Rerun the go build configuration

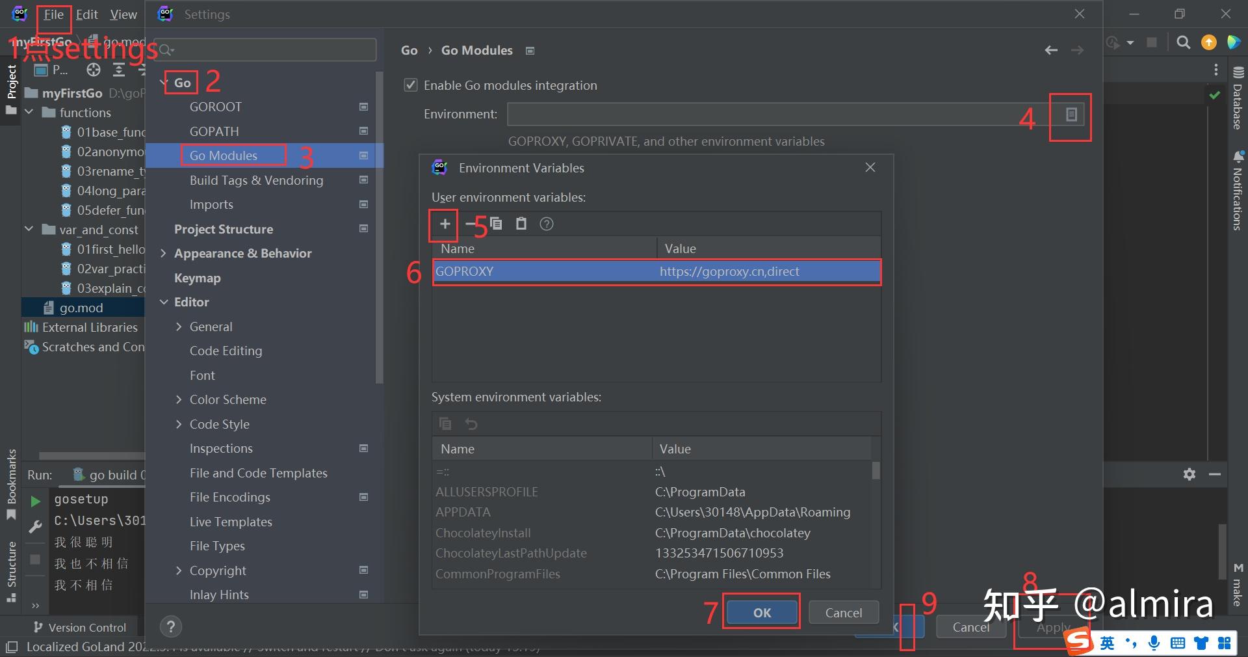pos(36,501)
